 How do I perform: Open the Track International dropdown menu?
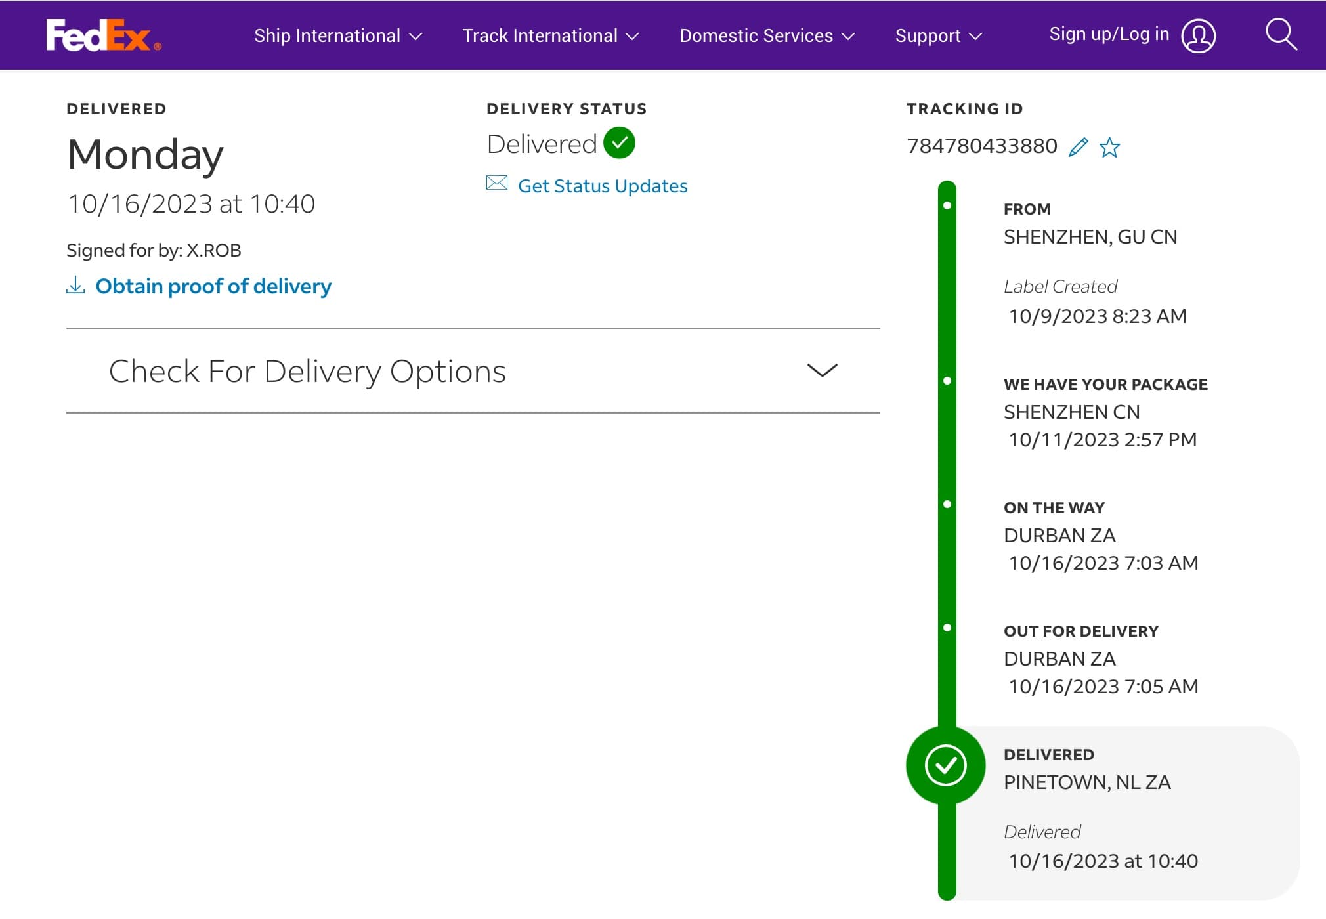coord(551,35)
